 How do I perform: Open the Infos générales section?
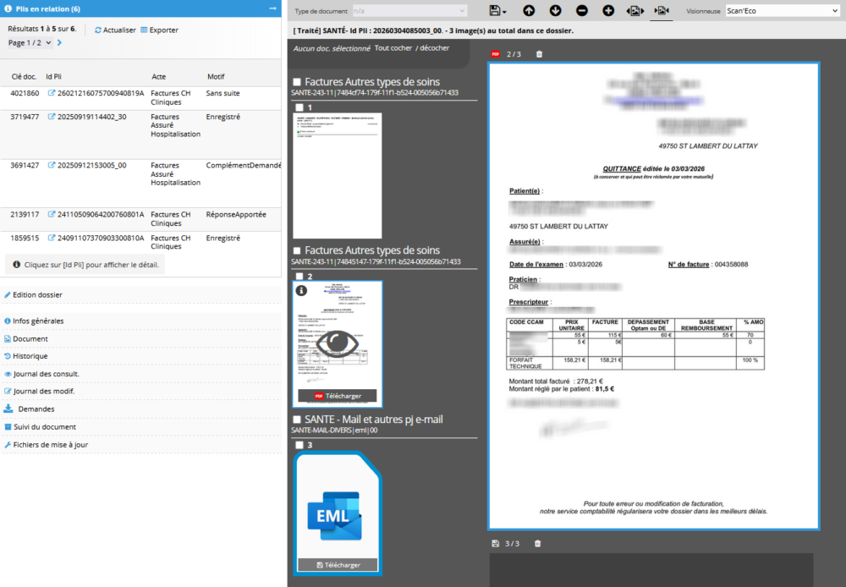[x=38, y=321]
